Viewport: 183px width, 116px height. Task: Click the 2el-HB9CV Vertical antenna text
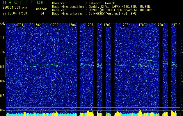click(113, 14)
